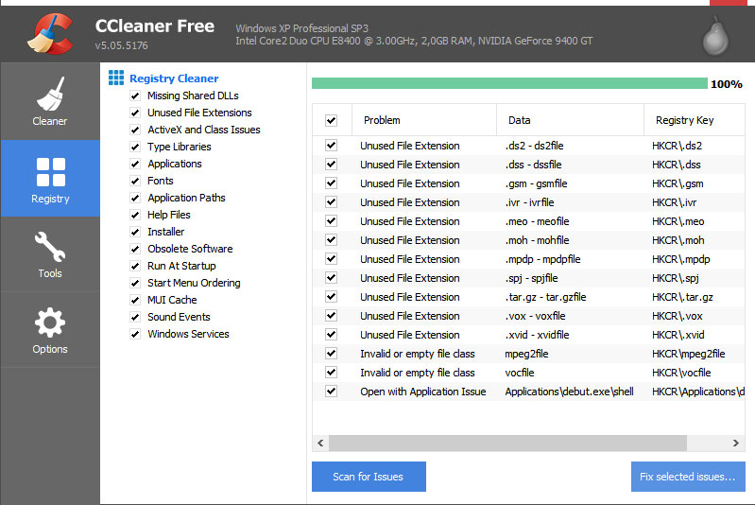The image size is (755, 505).
Task: Toggle ActiveX and Class Issues checkbox
Action: pyautogui.click(x=135, y=131)
